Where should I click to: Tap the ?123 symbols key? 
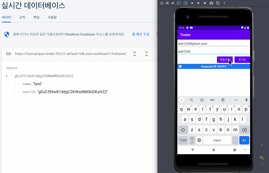click(183, 140)
